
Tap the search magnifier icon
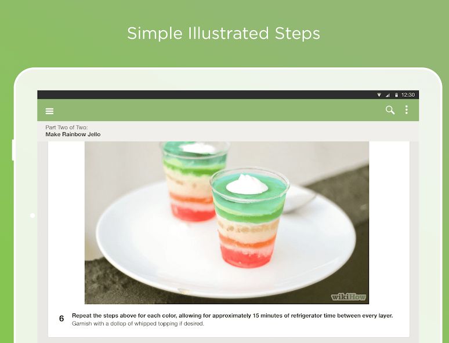[x=390, y=110]
